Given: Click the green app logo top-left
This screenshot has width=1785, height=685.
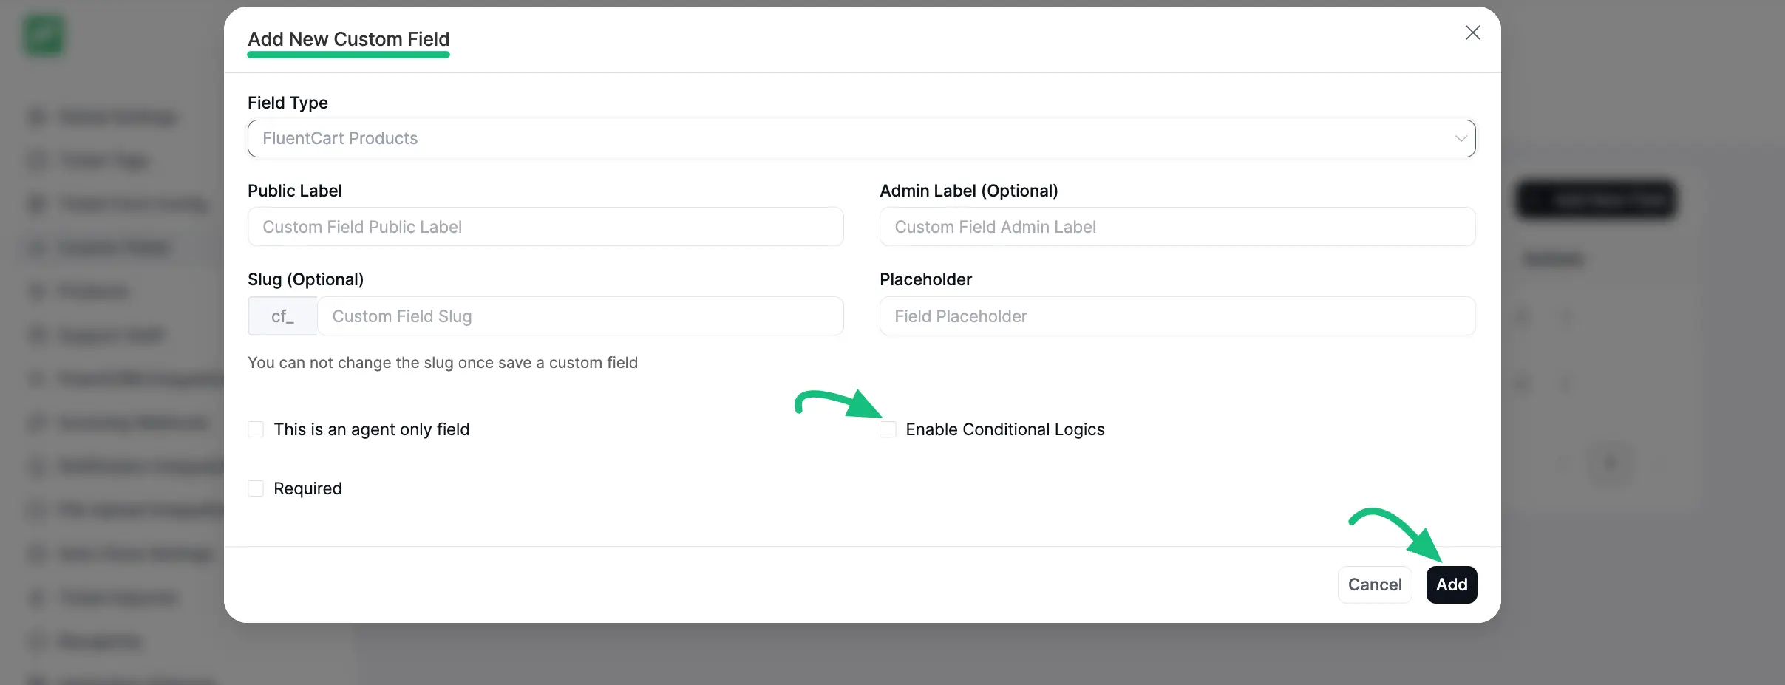Looking at the screenshot, I should tap(44, 35).
